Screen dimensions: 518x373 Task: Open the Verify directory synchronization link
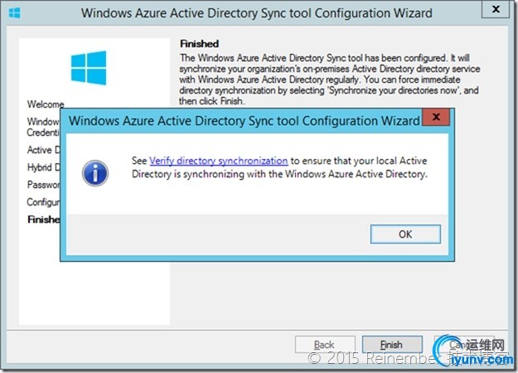(x=219, y=160)
